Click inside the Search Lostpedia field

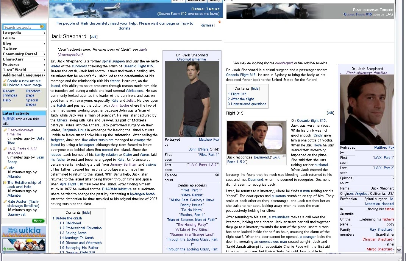coord(21,27)
